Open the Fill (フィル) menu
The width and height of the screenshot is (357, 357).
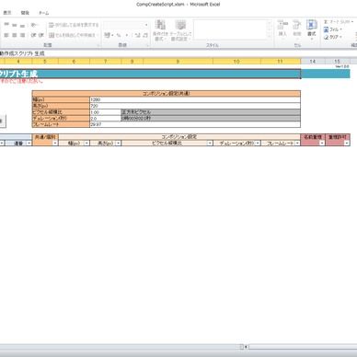333,29
